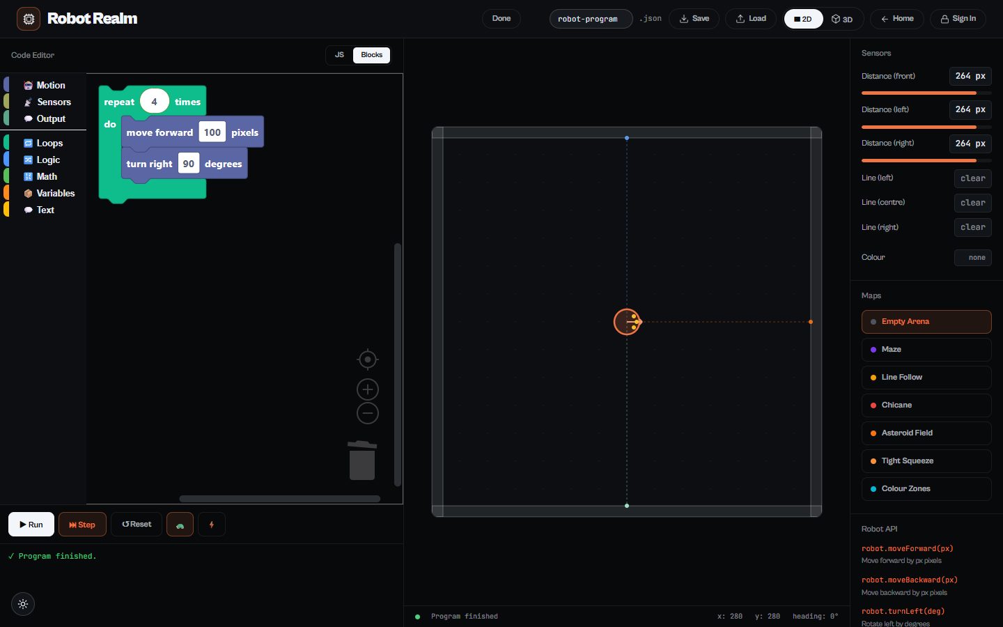This screenshot has height=627, width=1003.
Task: Click the Sign in button
Action: click(958, 19)
